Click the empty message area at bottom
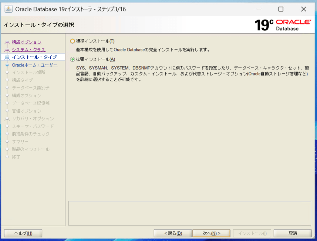The height and width of the screenshot is (241, 317). point(189,213)
